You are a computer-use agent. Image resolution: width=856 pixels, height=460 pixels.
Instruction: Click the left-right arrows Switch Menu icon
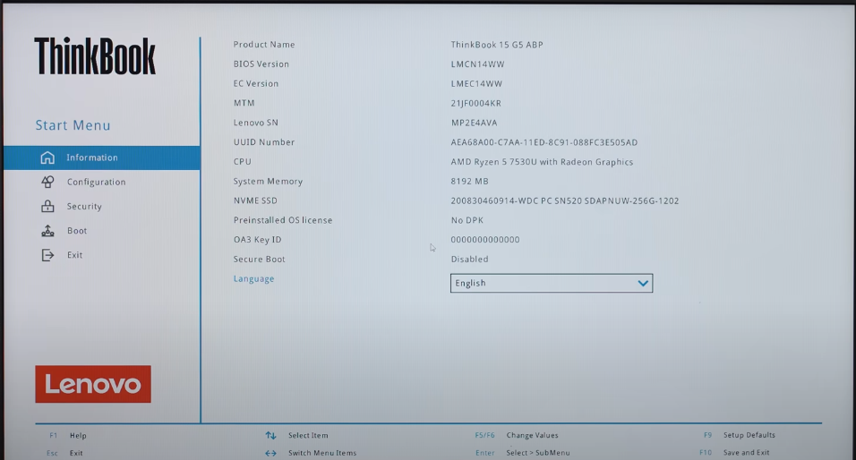[270, 453]
